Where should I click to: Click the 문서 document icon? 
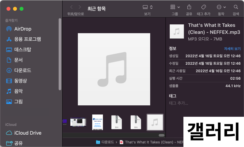tap(9, 60)
